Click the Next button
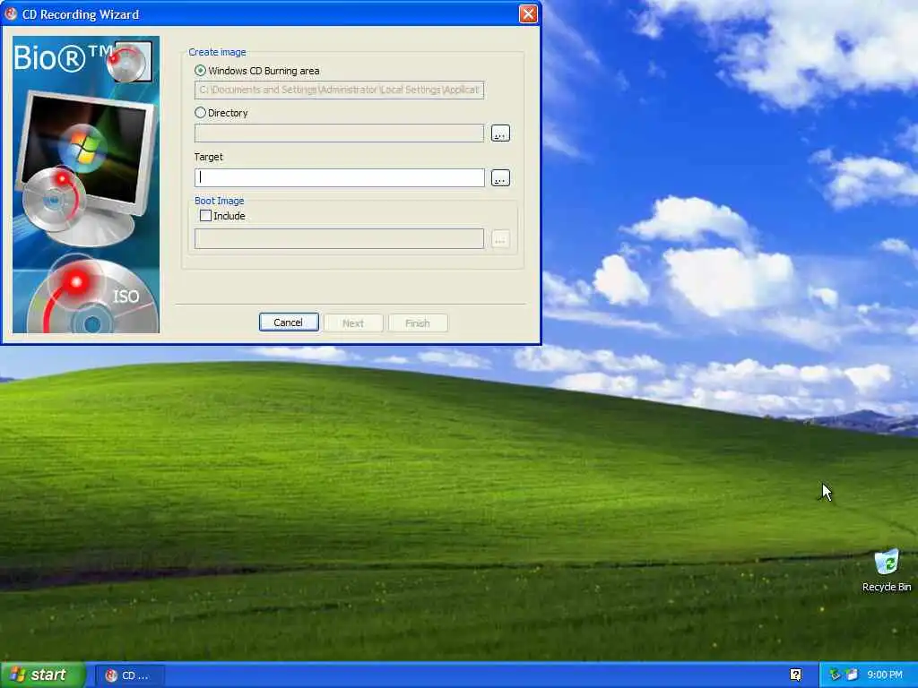The height and width of the screenshot is (688, 918). (353, 322)
